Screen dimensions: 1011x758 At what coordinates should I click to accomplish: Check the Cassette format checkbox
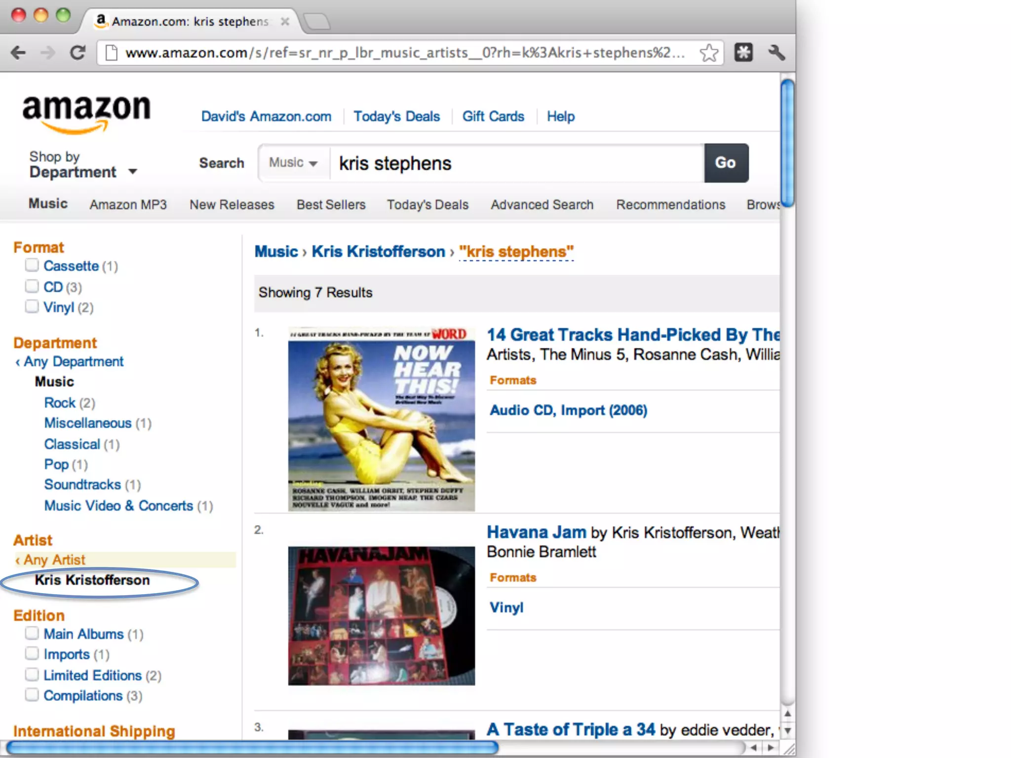click(x=32, y=265)
